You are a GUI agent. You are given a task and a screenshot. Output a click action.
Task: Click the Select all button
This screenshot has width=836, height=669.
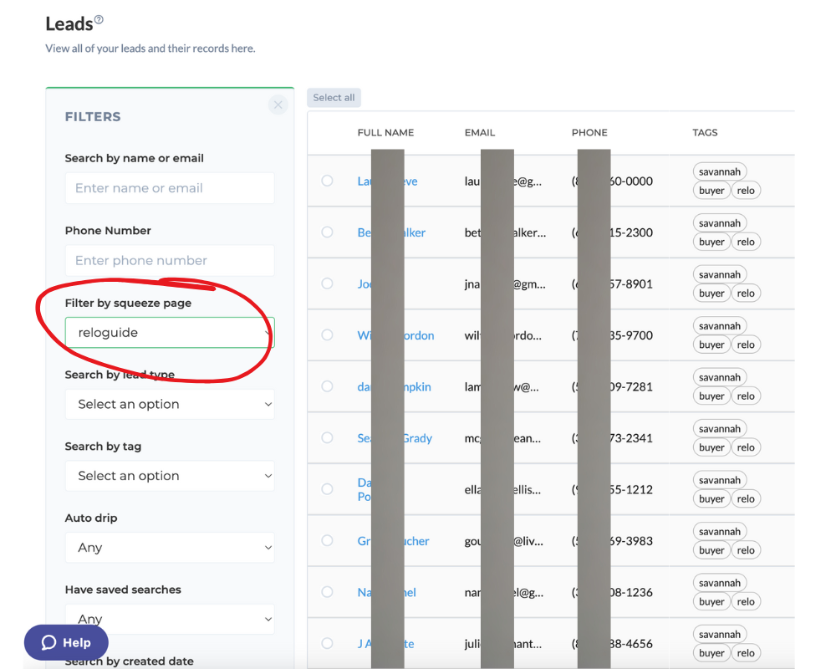(x=334, y=98)
